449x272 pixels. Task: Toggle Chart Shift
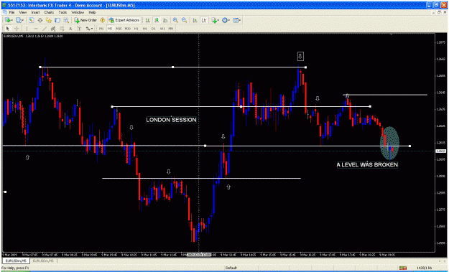point(204,20)
